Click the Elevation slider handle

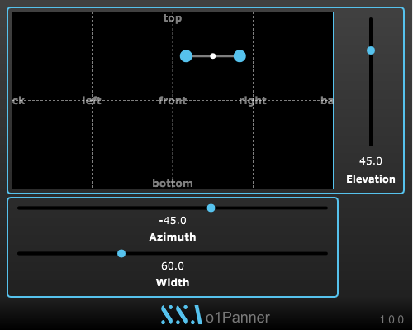pos(371,50)
